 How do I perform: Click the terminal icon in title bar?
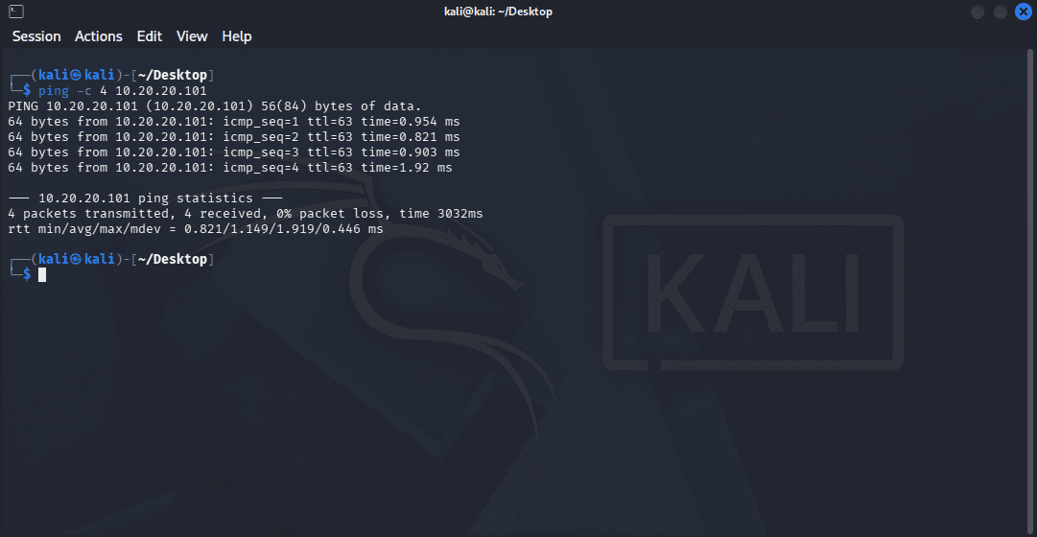(x=17, y=12)
